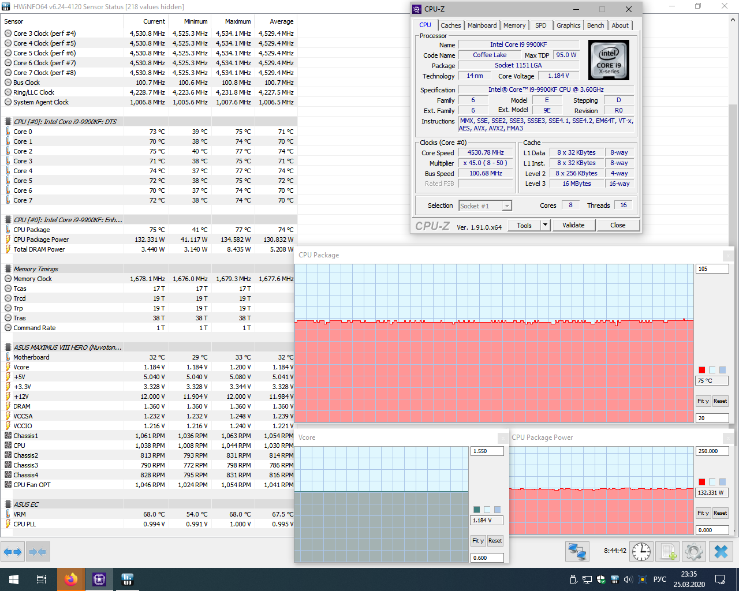Click the blue X icon to close sensors
The height and width of the screenshot is (591, 739).
(721, 551)
